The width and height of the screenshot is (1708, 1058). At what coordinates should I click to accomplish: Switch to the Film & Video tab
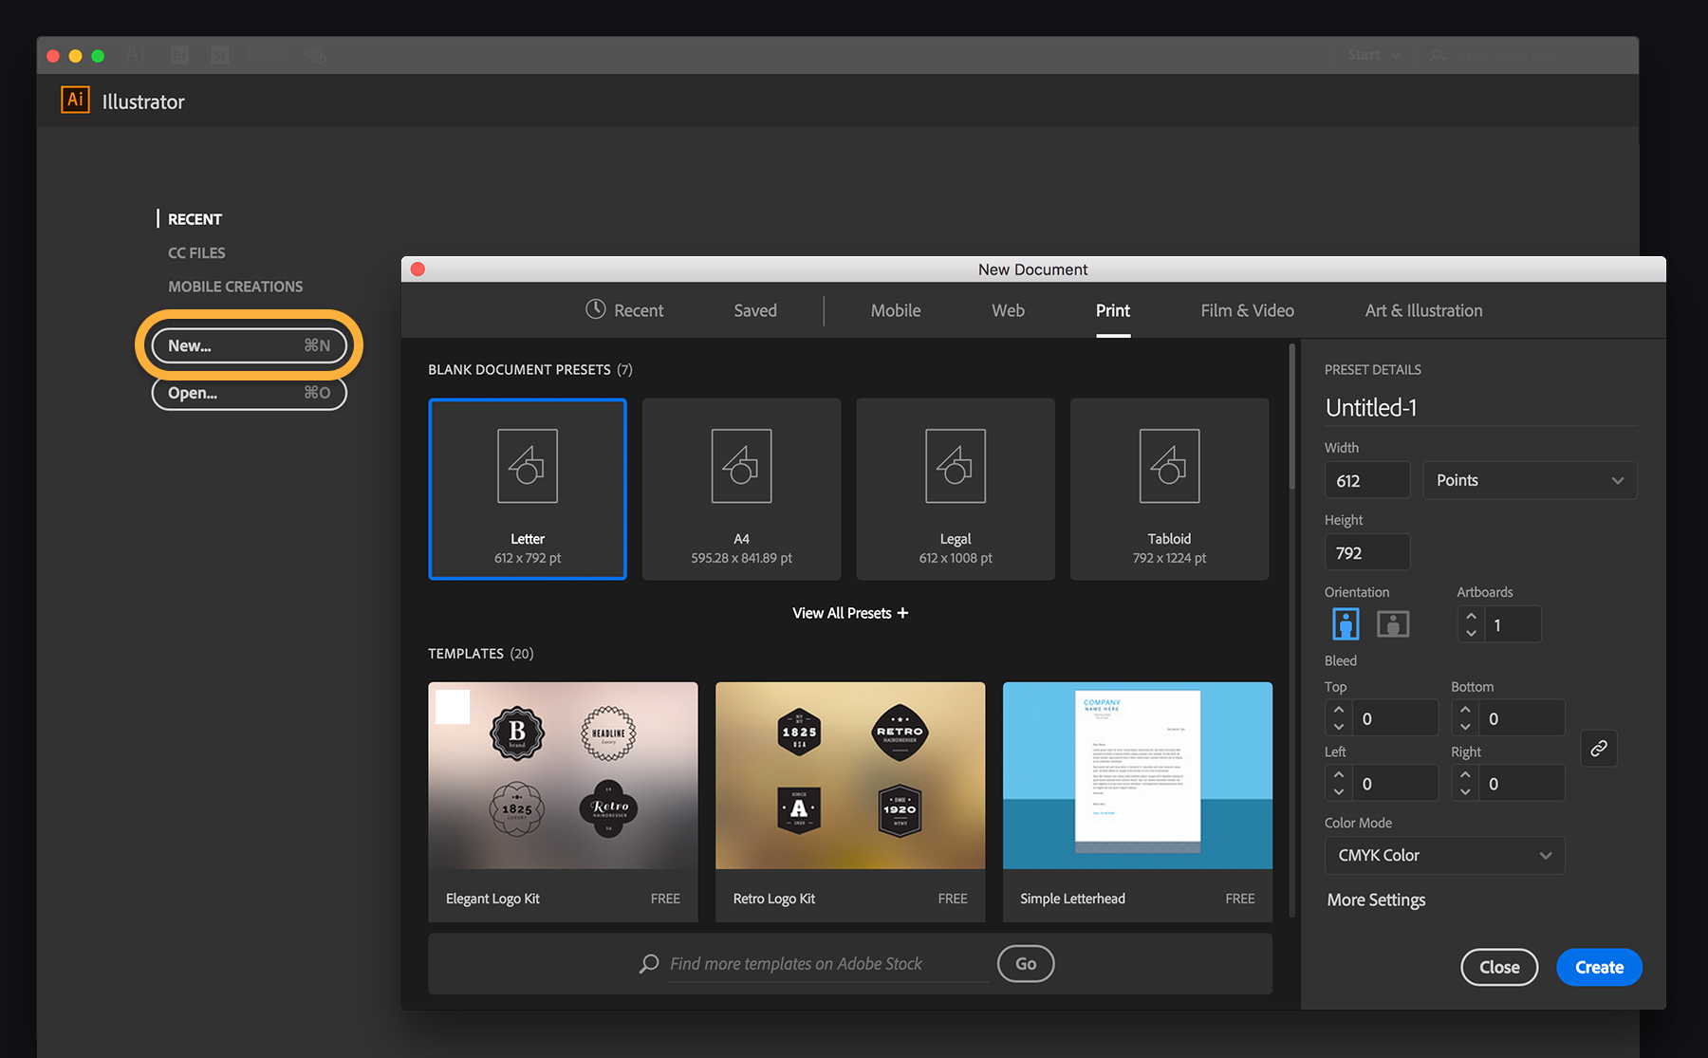[x=1247, y=310]
